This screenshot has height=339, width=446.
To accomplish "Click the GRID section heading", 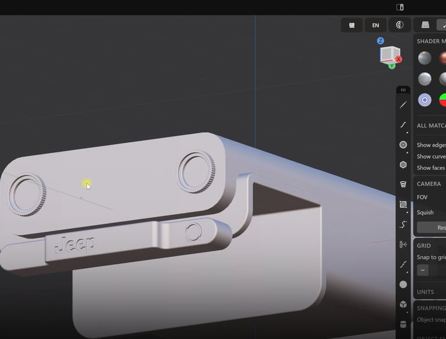I will [424, 246].
